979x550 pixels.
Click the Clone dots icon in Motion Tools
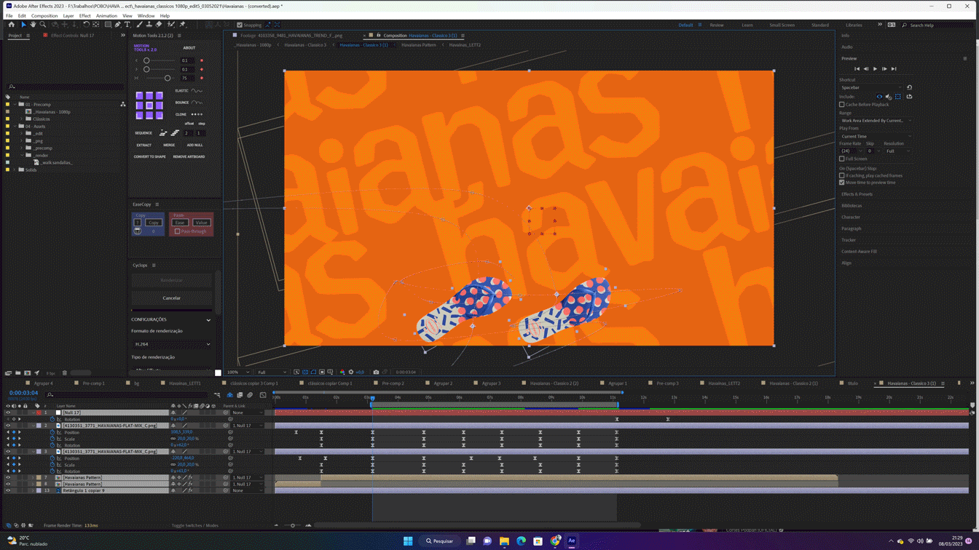pyautogui.click(x=197, y=114)
